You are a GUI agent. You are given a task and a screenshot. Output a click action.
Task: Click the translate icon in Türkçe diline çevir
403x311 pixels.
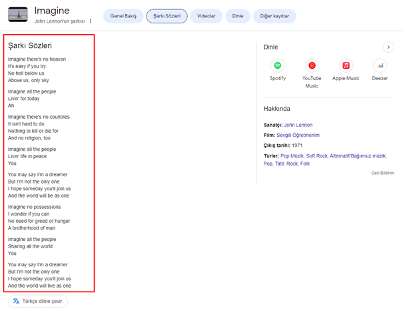pos(16,301)
